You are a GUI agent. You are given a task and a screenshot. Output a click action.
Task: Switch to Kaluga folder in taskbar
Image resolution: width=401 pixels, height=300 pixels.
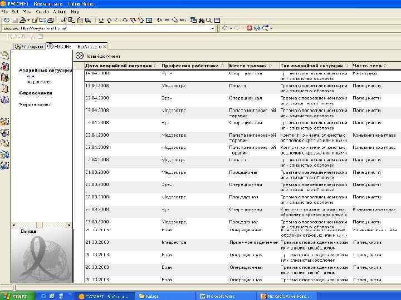tap(164, 296)
